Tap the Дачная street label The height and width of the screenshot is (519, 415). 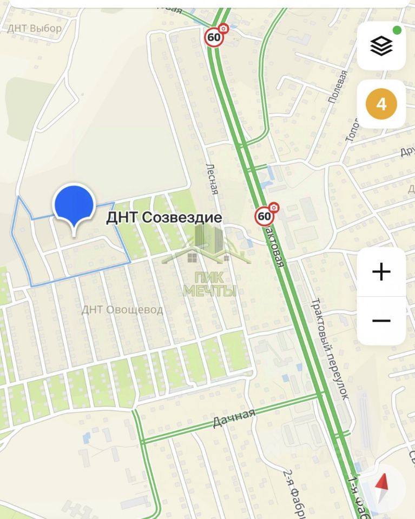(234, 418)
